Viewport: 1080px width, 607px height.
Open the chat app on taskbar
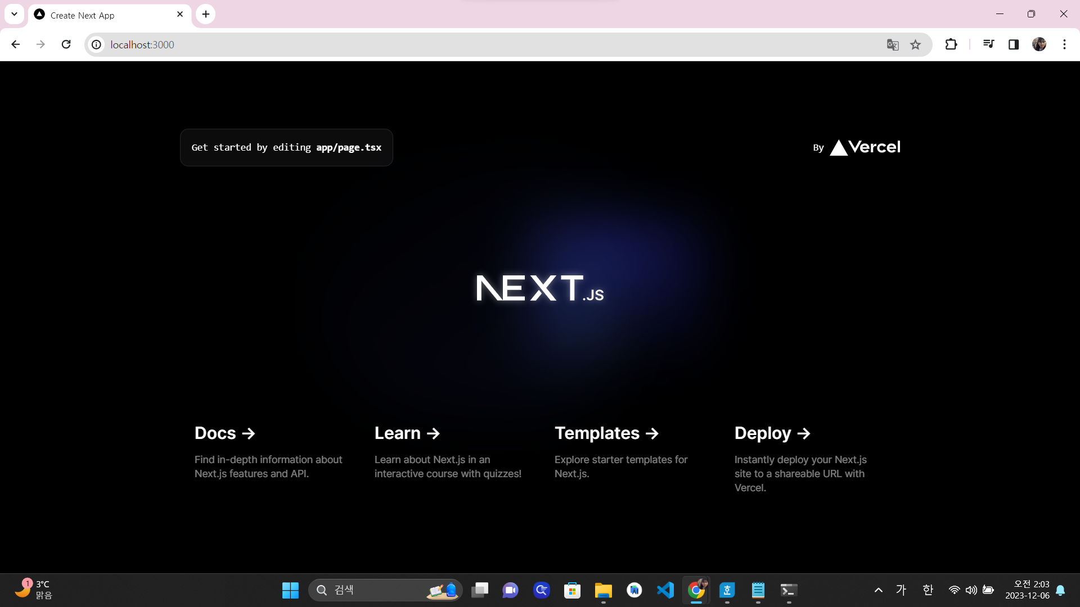[x=511, y=590]
